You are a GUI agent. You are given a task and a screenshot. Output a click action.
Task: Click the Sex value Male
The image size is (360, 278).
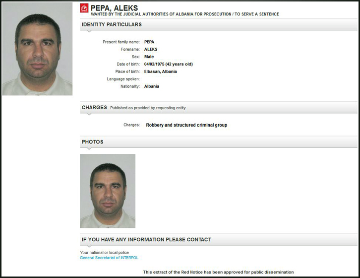pos(149,57)
